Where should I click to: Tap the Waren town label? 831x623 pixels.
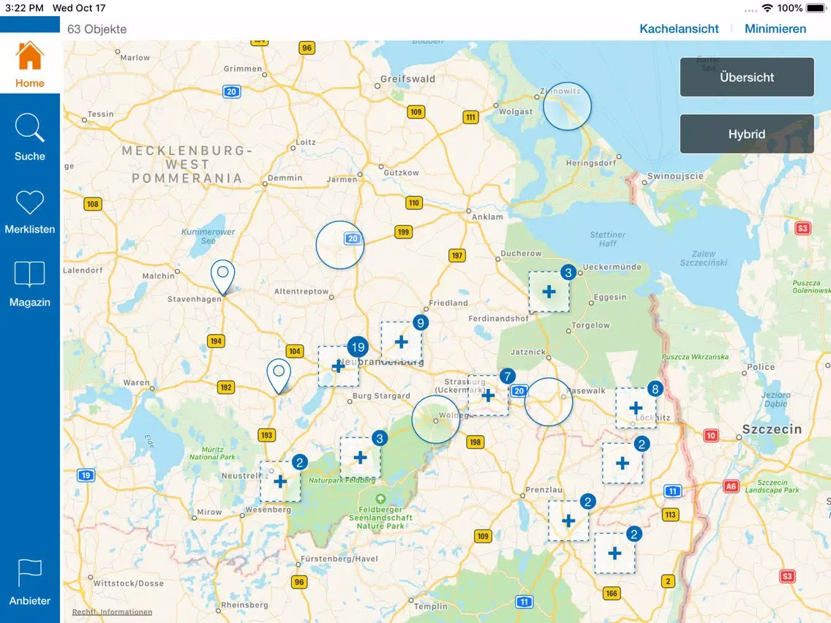click(x=136, y=382)
